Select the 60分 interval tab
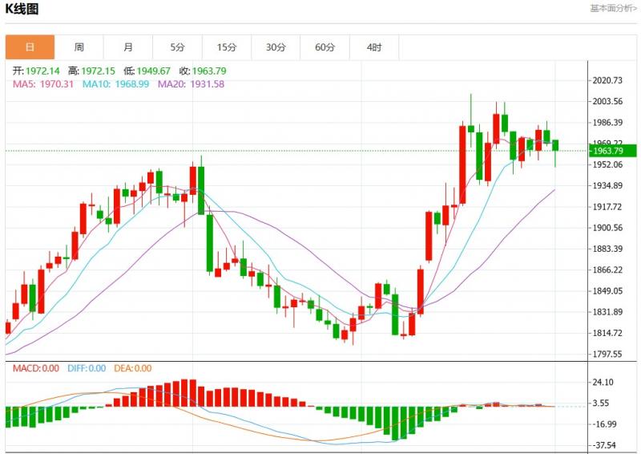The image size is (641, 454). 325,47
